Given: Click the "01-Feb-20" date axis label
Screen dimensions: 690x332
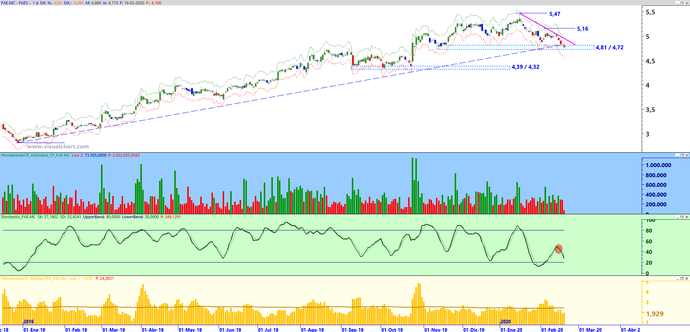Looking at the screenshot, I should [552, 329].
